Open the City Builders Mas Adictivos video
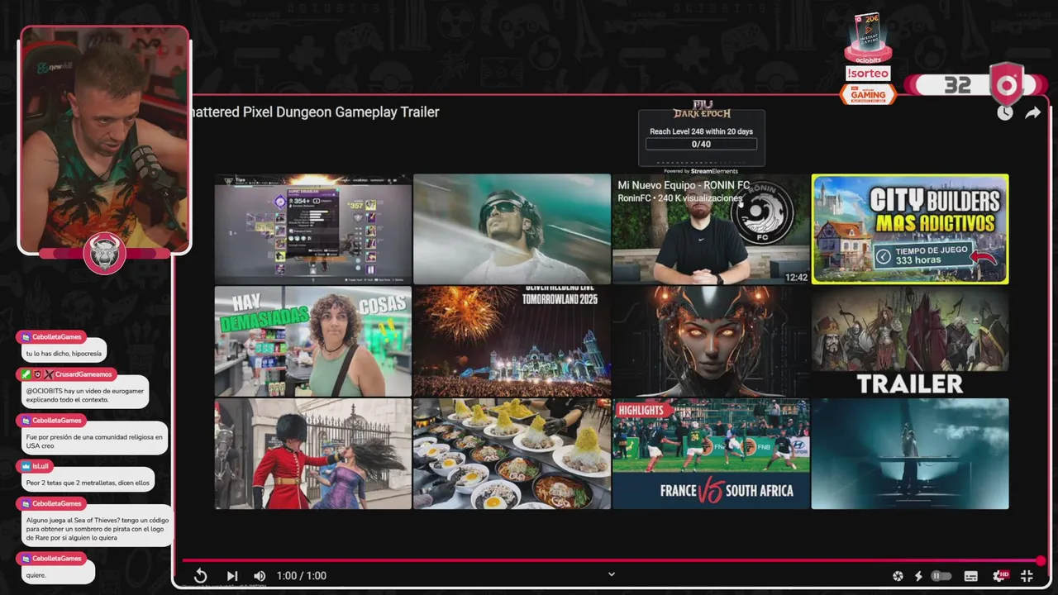Image resolution: width=1058 pixels, height=595 pixels. tap(910, 229)
